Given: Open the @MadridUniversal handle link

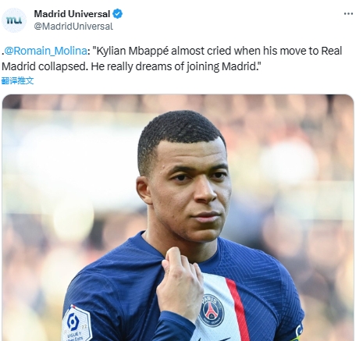Looking at the screenshot, I should (x=73, y=27).
